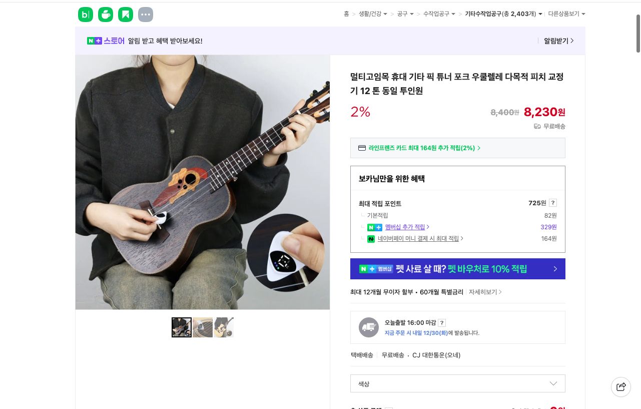Click the 알림받기 notification button
This screenshot has height=409, width=641.
point(556,41)
